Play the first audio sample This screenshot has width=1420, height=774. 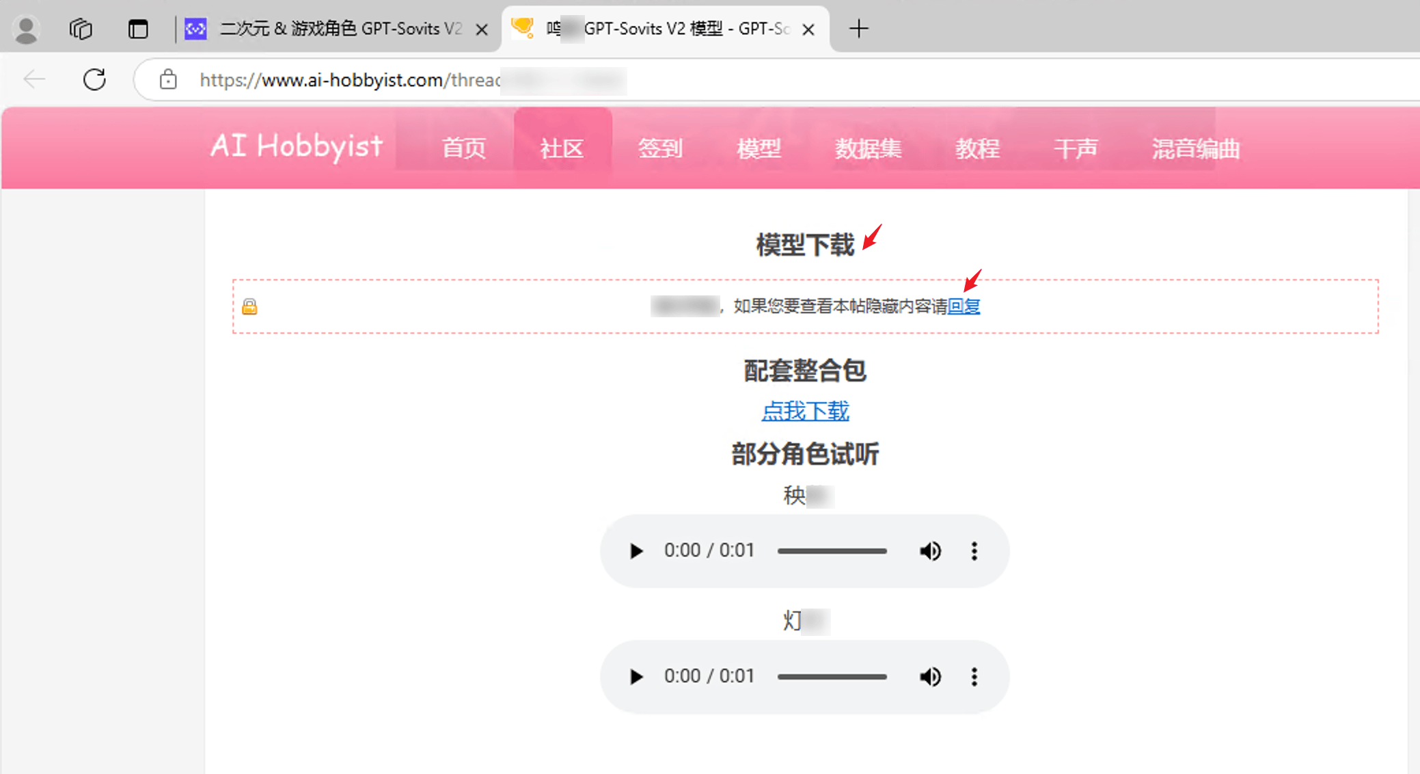pyautogui.click(x=636, y=551)
